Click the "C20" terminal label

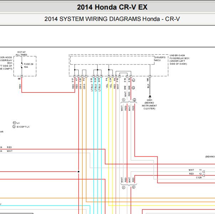[x=80, y=80]
